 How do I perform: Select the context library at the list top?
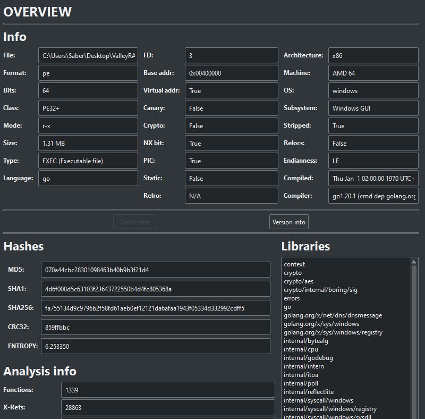click(x=294, y=264)
